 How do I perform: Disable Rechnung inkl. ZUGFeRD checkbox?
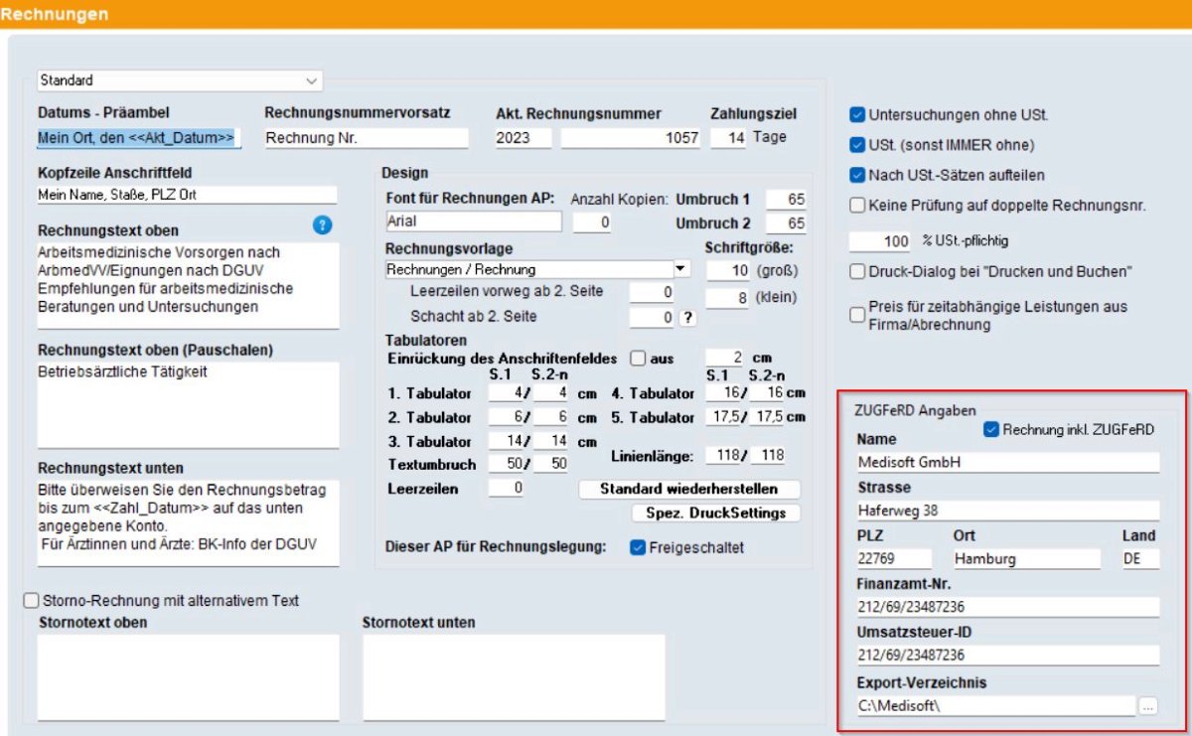tap(990, 429)
